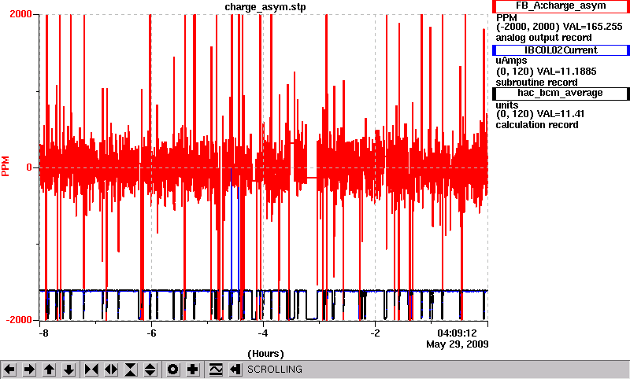Click the charge_asym.stp plot title
This screenshot has width=630, height=379.
[265, 7]
